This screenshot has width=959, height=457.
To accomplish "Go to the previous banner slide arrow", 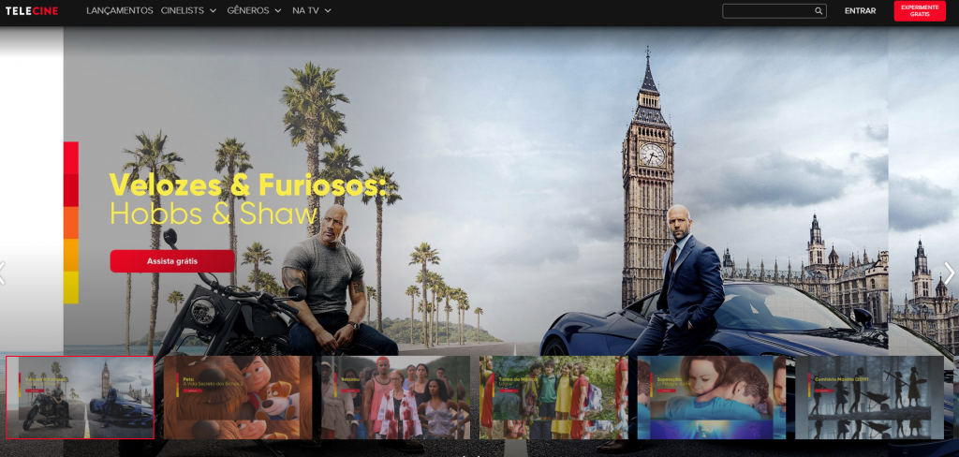I will pyautogui.click(x=3, y=273).
